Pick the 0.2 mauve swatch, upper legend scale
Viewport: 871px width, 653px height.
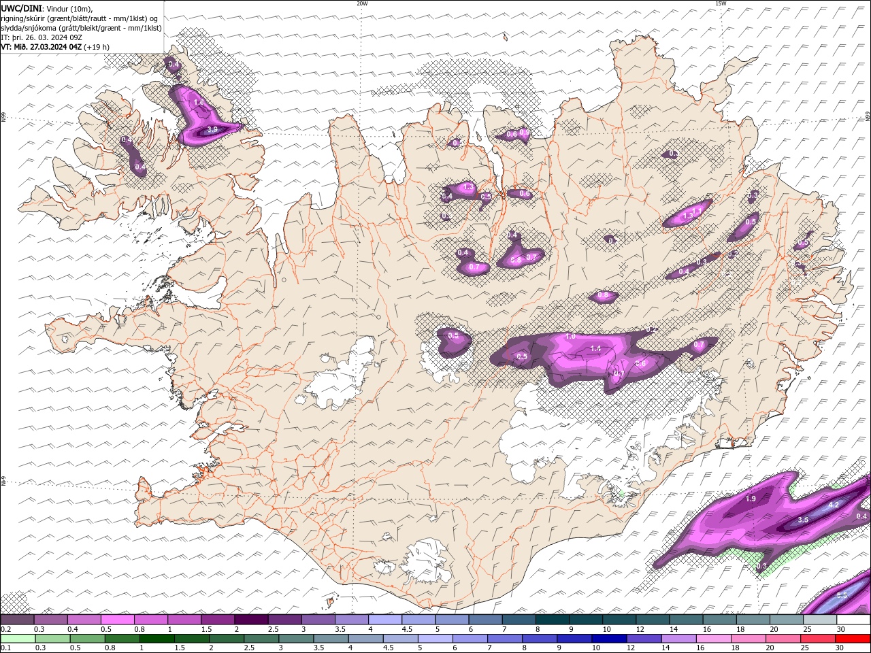pyautogui.click(x=17, y=620)
